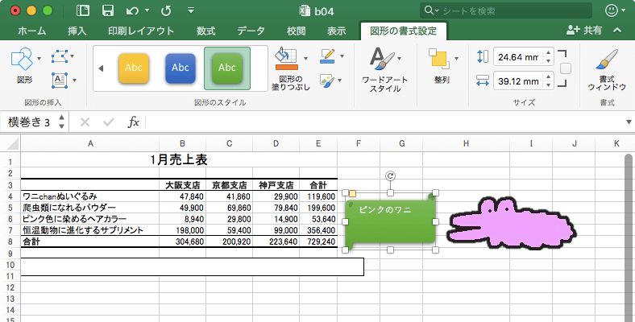Open the workbook layout icon in title bar

coord(83,10)
